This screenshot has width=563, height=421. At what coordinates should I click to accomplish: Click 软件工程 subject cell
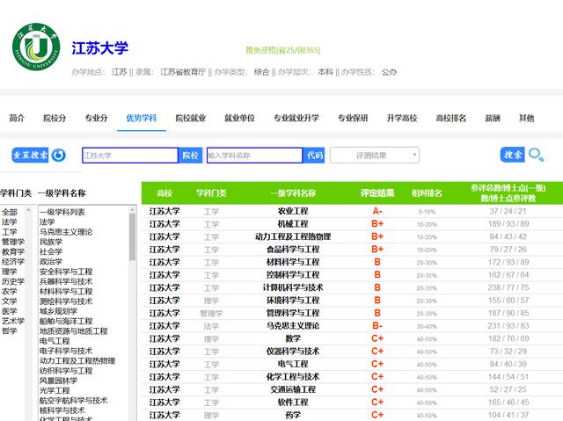coord(293,403)
